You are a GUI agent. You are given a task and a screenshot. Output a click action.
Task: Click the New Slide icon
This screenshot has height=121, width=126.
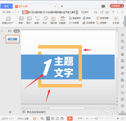point(8,19)
